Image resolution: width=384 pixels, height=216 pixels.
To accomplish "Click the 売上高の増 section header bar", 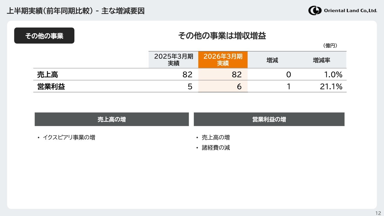I will [x=112, y=119].
